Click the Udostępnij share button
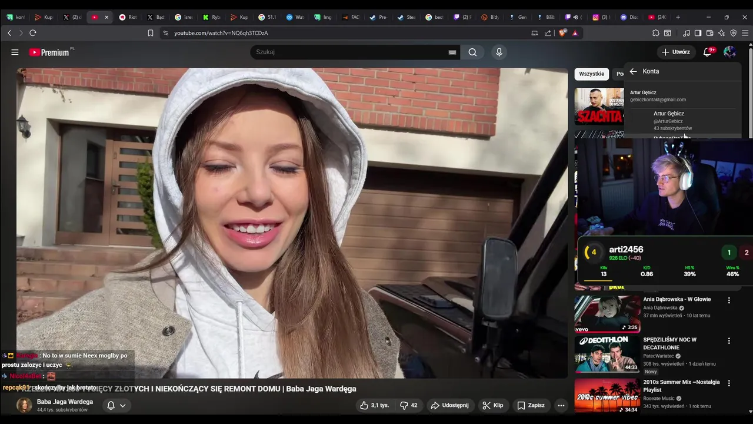The height and width of the screenshot is (424, 753). point(449,405)
